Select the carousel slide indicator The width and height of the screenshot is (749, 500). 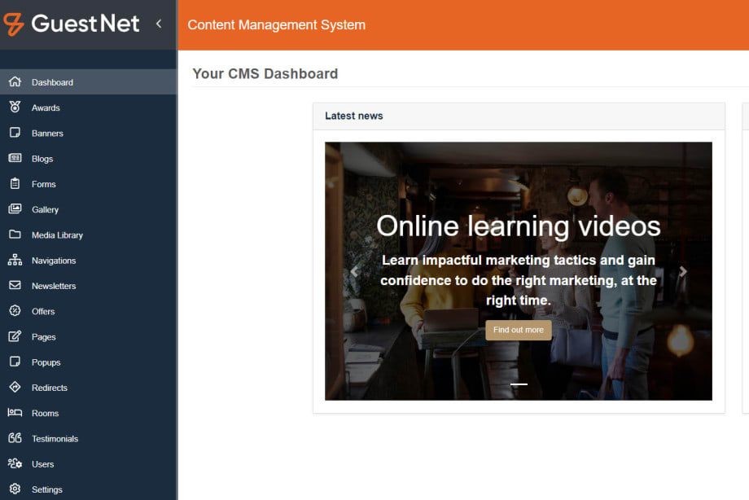[x=519, y=384]
